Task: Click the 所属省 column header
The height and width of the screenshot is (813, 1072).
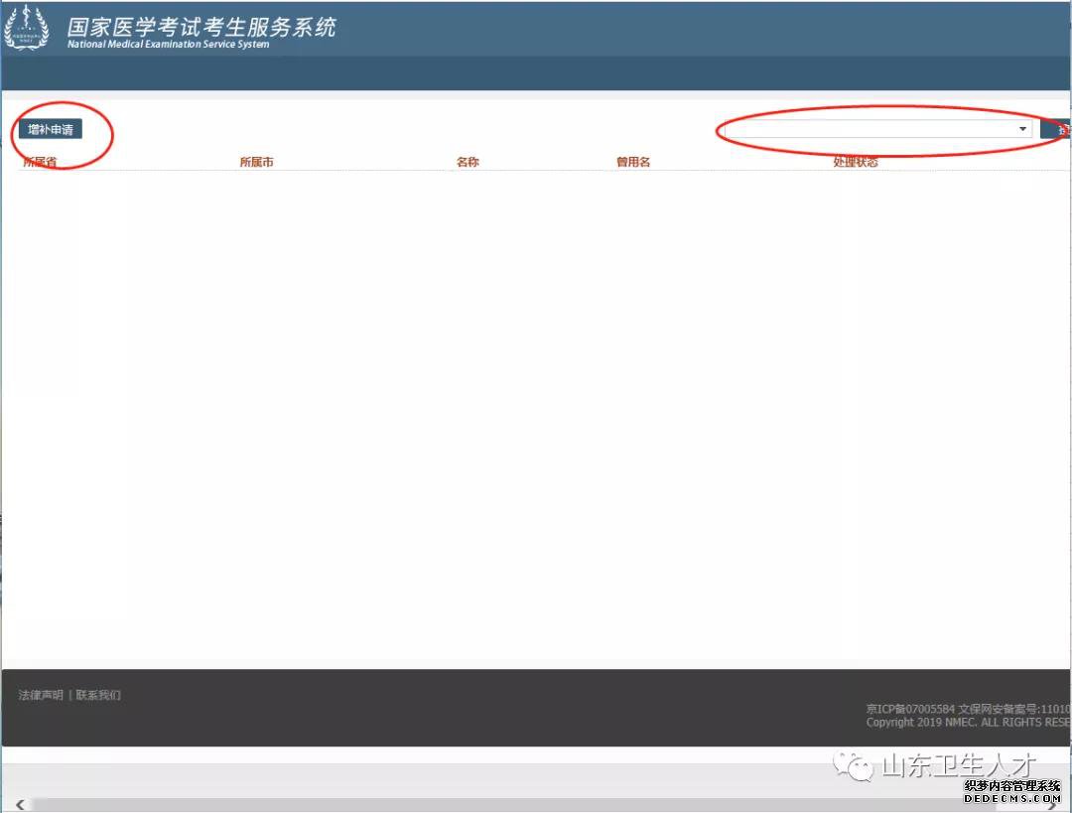Action: (40, 162)
